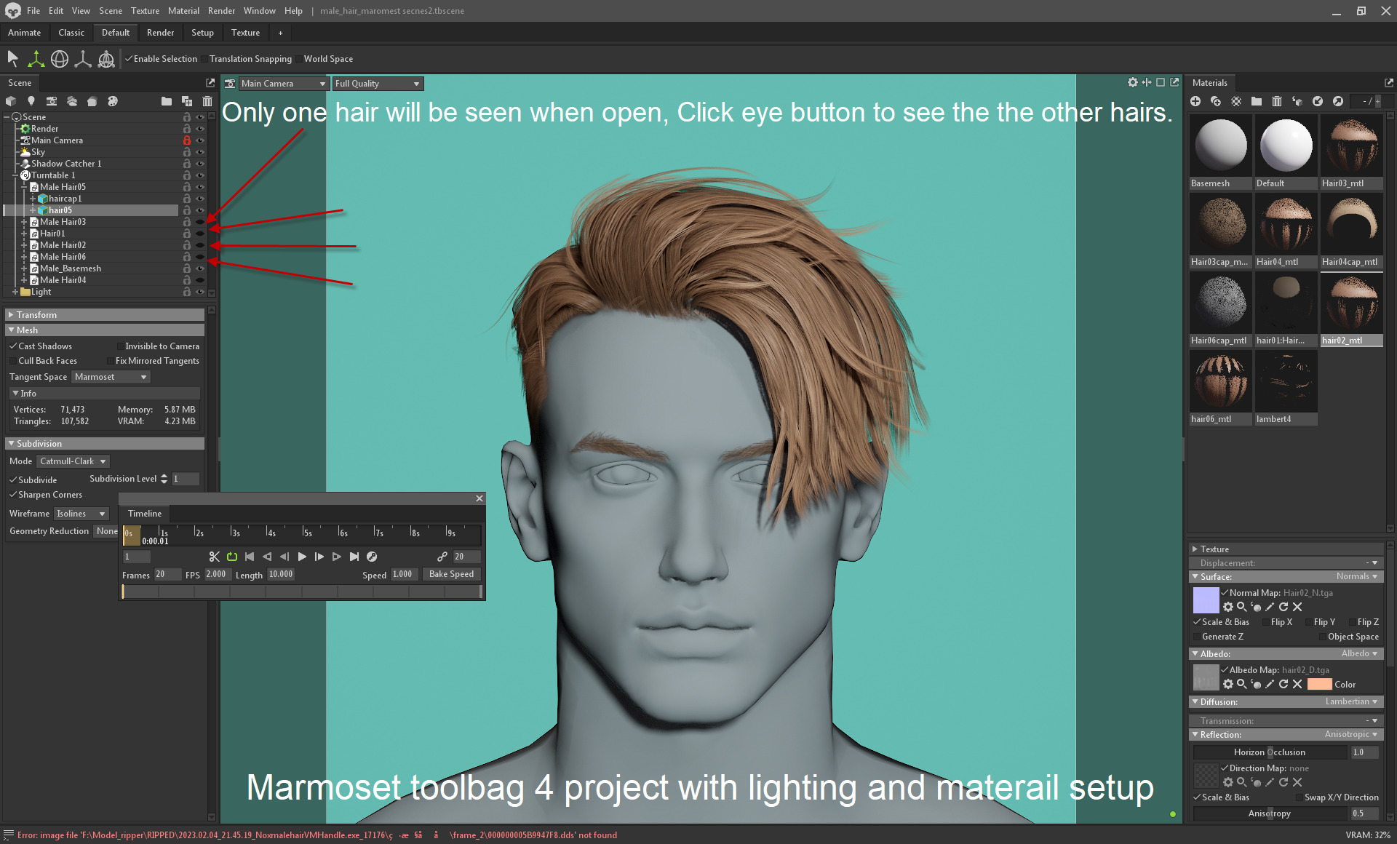The width and height of the screenshot is (1397, 844).
Task: Show Hair01 with its eye toggle
Action: 200,234
